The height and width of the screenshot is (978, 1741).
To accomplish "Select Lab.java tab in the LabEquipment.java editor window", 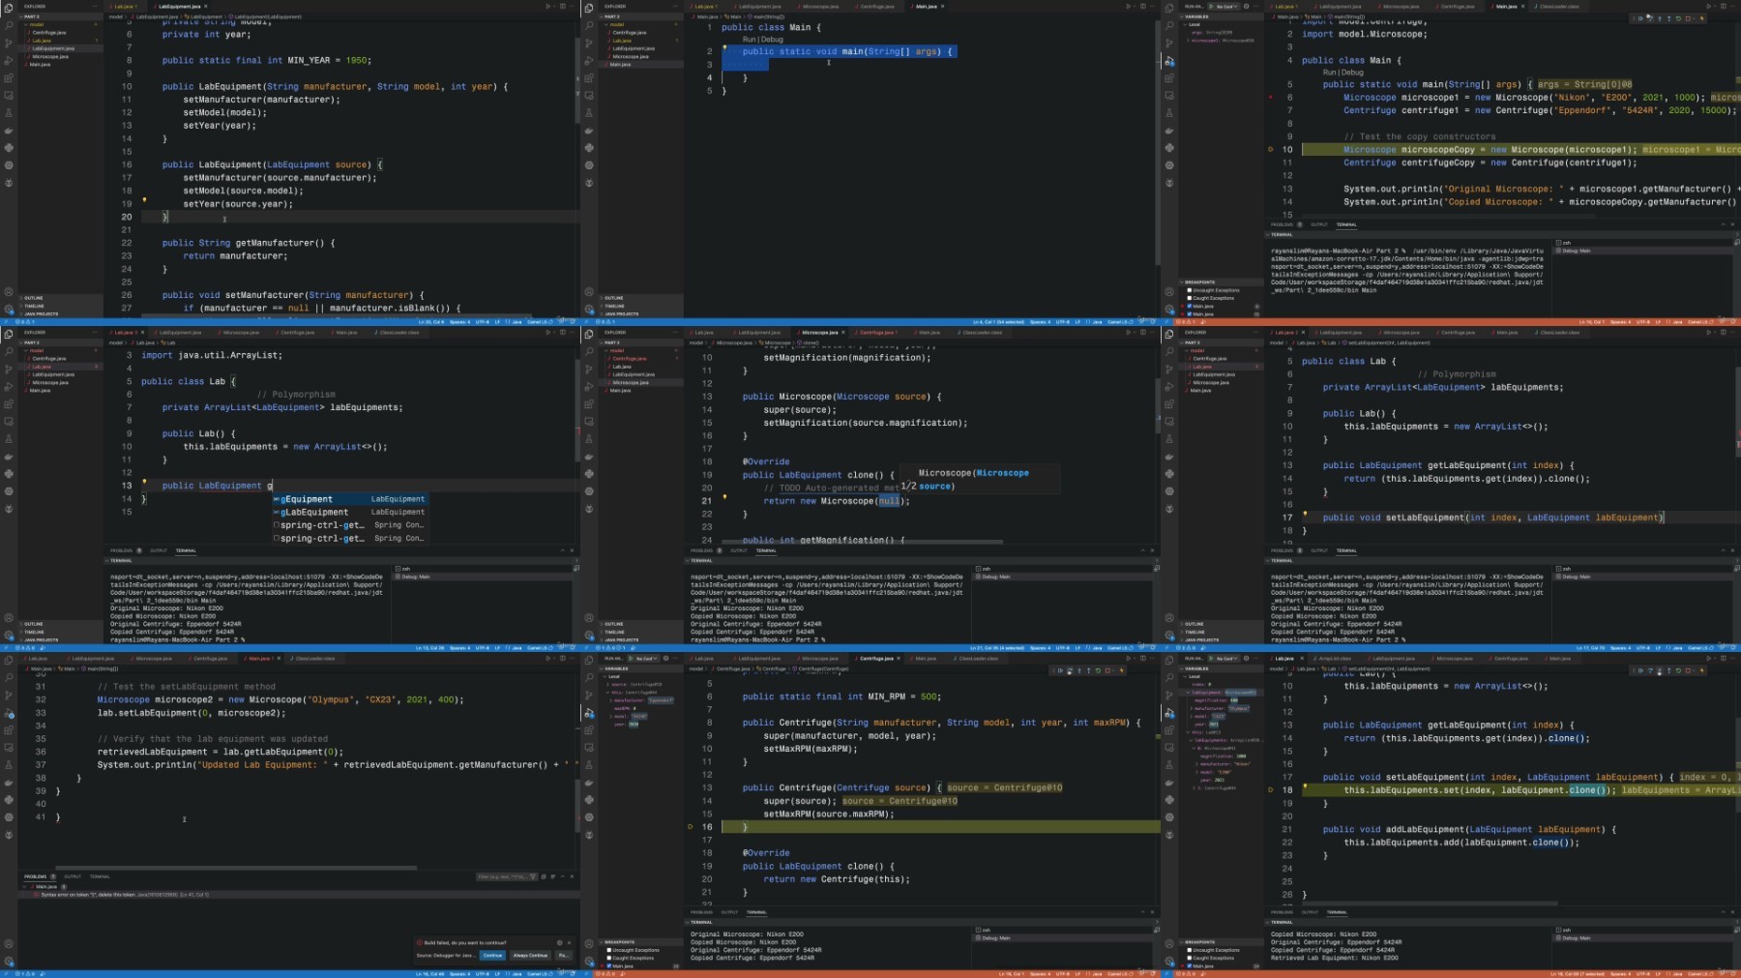I will click(x=125, y=6).
